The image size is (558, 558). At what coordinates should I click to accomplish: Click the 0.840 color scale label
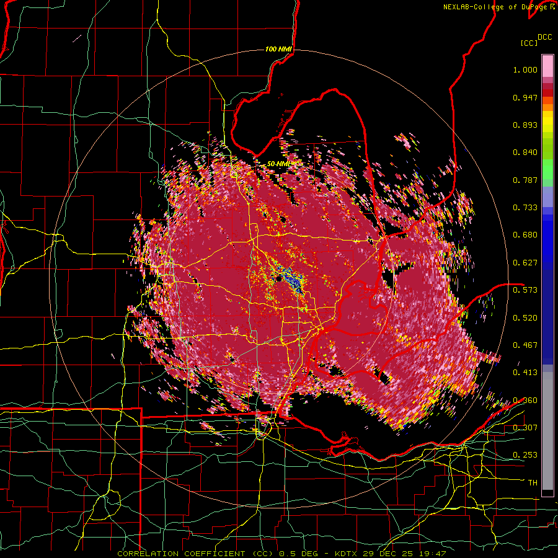[525, 153]
